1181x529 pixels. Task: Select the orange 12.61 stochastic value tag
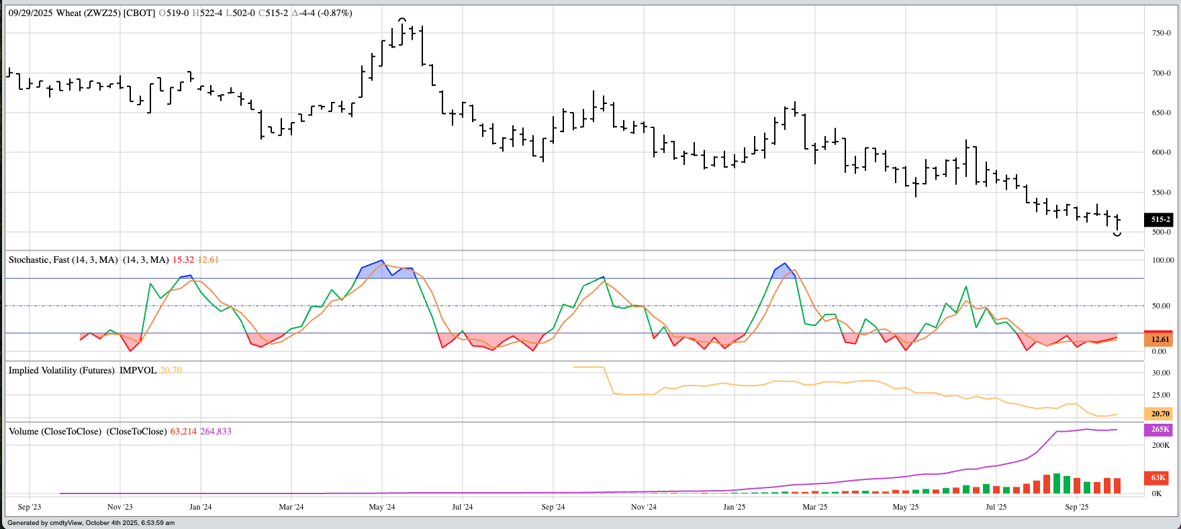[1160, 340]
